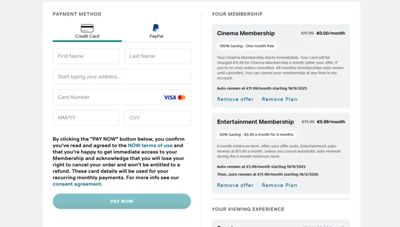The height and width of the screenshot is (227, 400).
Task: Click the Mastercard logo in card field
Action: coord(182,97)
